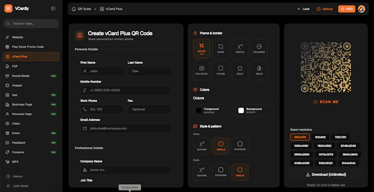Click the Email Address field
Screen dimensions: 374x192
click(126, 128)
